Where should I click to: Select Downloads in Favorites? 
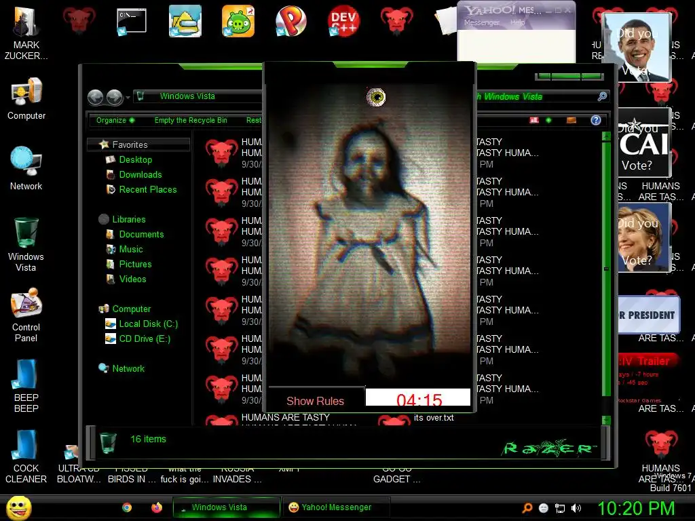tap(140, 174)
